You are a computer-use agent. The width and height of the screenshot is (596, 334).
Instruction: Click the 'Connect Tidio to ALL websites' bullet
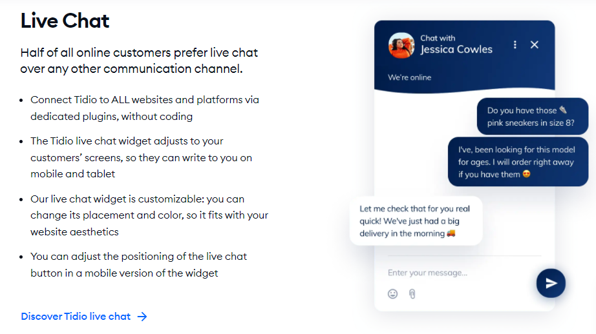point(145,108)
